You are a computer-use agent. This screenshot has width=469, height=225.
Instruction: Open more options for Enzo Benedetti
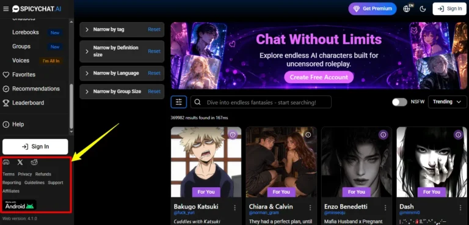(x=385, y=208)
